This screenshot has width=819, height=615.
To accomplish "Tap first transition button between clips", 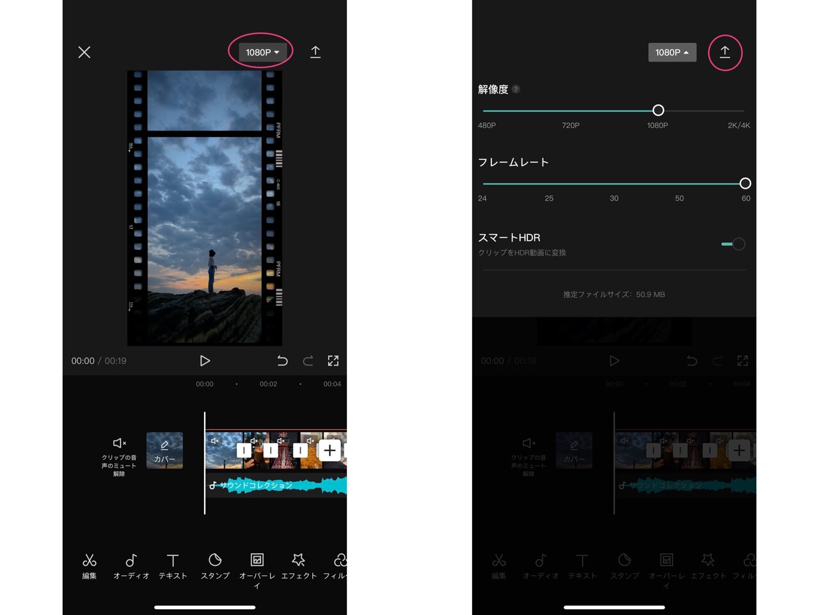I will tap(244, 450).
